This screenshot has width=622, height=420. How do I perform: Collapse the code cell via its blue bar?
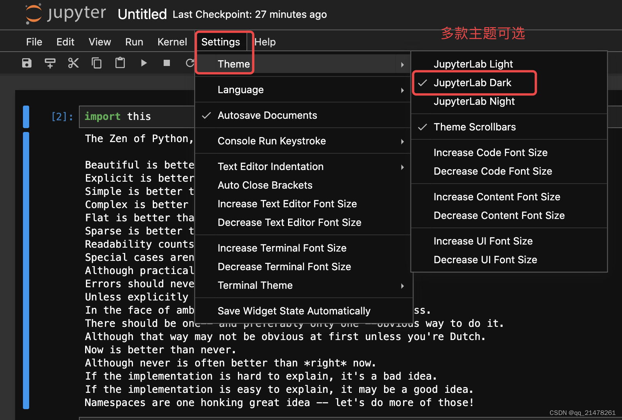pyautogui.click(x=26, y=116)
